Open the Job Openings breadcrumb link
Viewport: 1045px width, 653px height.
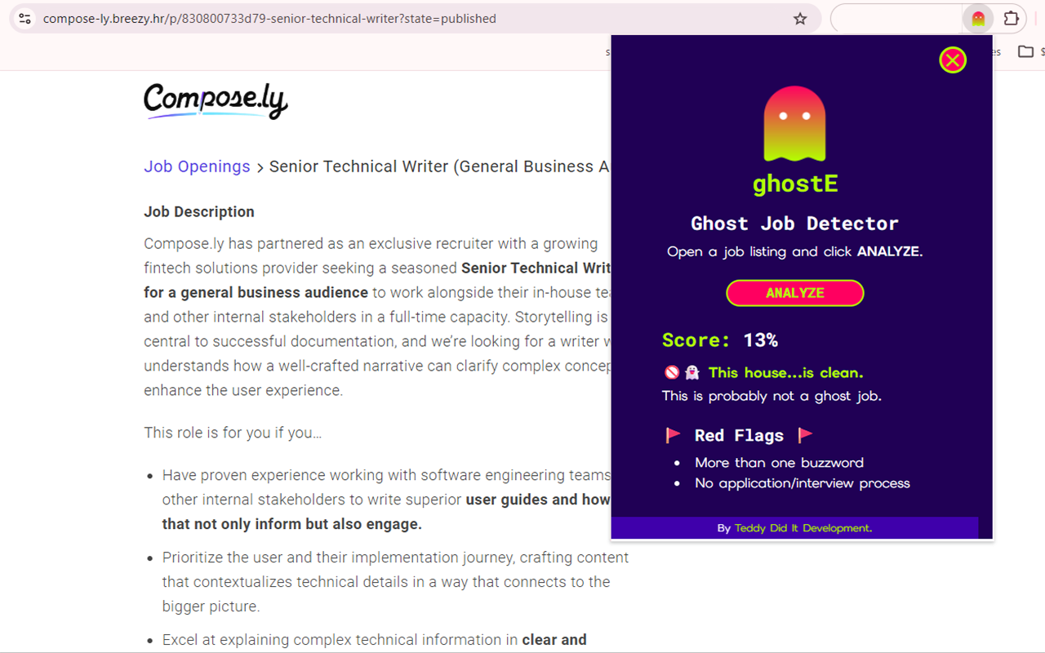tap(197, 167)
